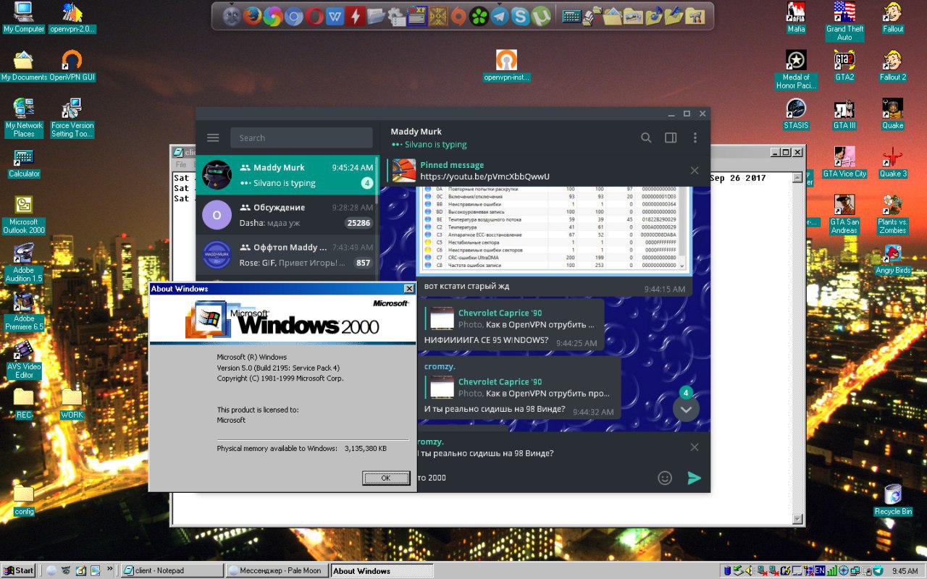Open the three-dot chat options menu

[x=695, y=138]
